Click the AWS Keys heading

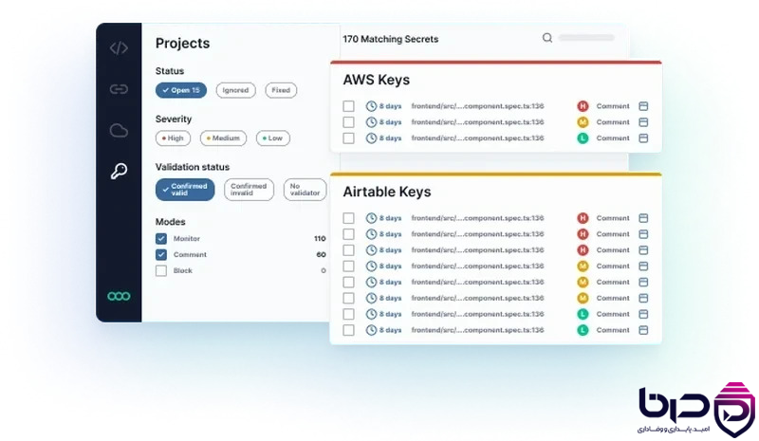(376, 80)
